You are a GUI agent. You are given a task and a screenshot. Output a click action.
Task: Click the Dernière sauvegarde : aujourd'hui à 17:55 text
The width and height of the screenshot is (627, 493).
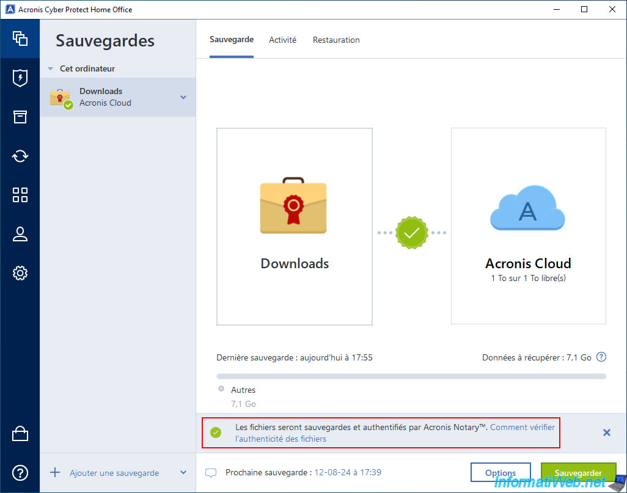(x=295, y=357)
